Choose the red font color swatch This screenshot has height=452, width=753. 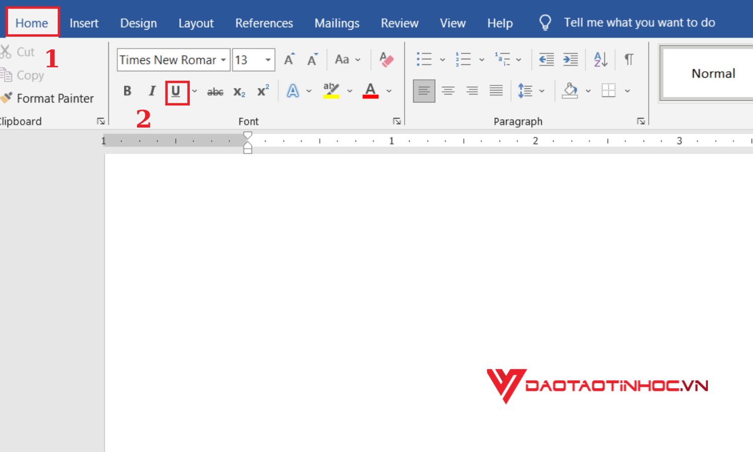tap(370, 96)
